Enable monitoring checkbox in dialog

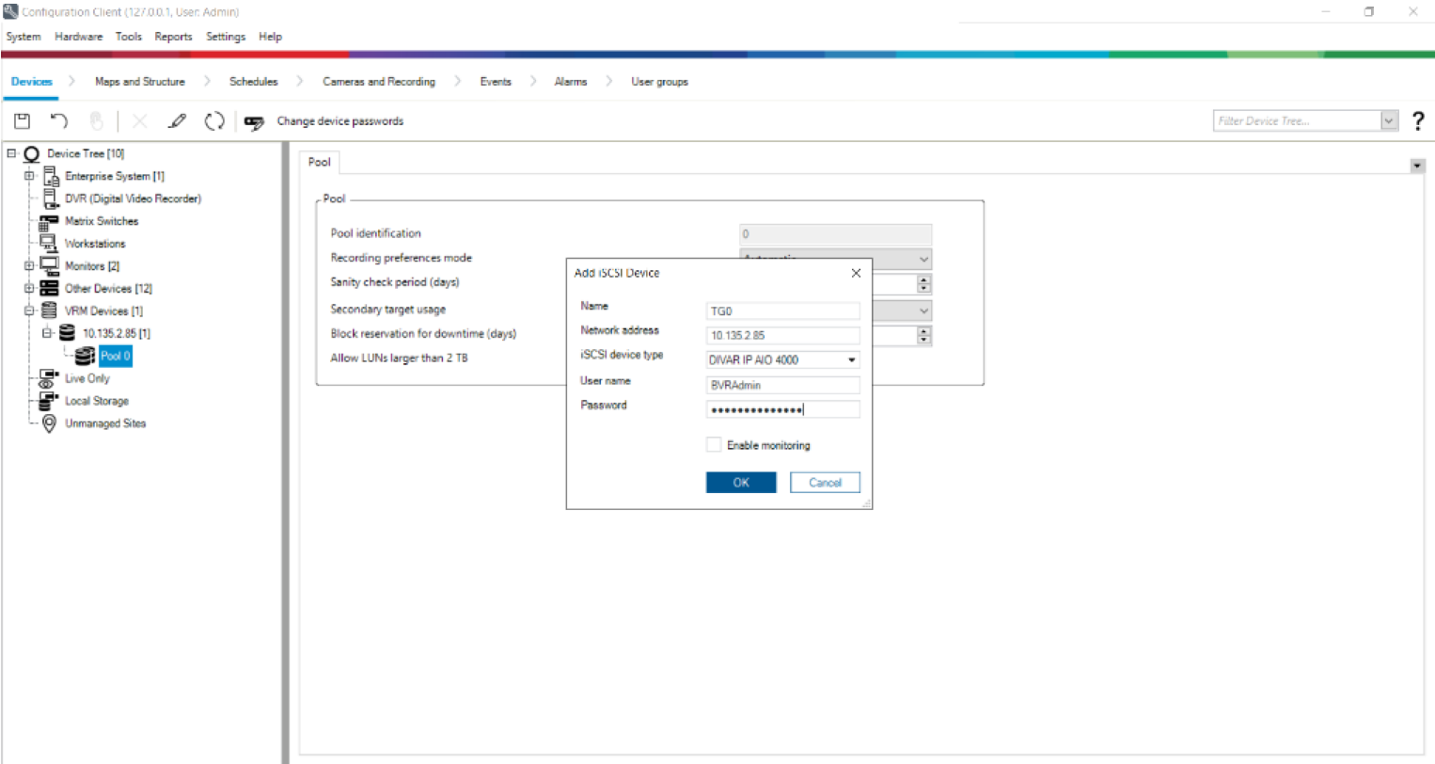pyautogui.click(x=714, y=445)
